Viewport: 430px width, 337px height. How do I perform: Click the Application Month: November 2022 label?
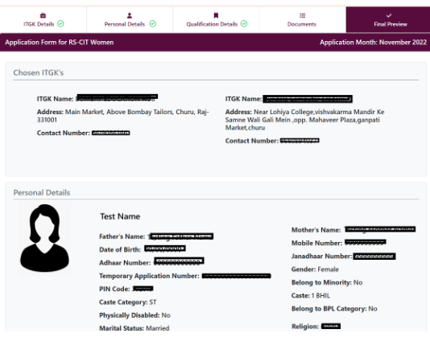click(x=374, y=42)
